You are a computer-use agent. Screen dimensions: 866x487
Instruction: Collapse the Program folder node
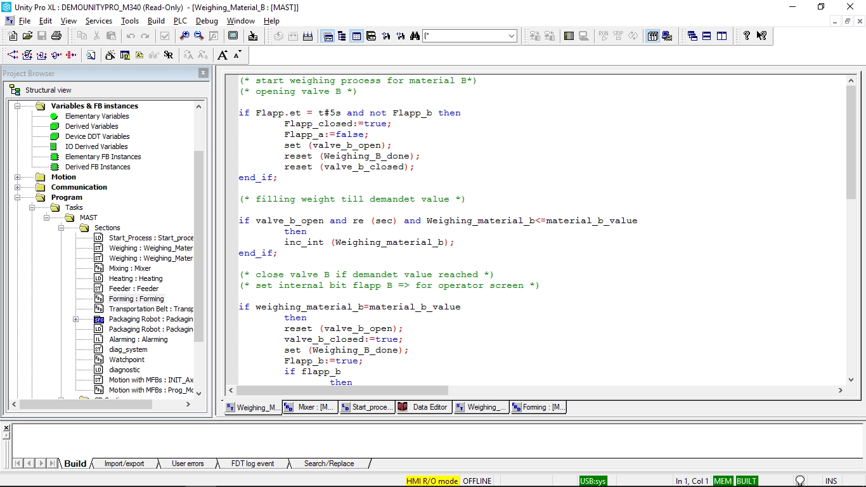(x=18, y=197)
